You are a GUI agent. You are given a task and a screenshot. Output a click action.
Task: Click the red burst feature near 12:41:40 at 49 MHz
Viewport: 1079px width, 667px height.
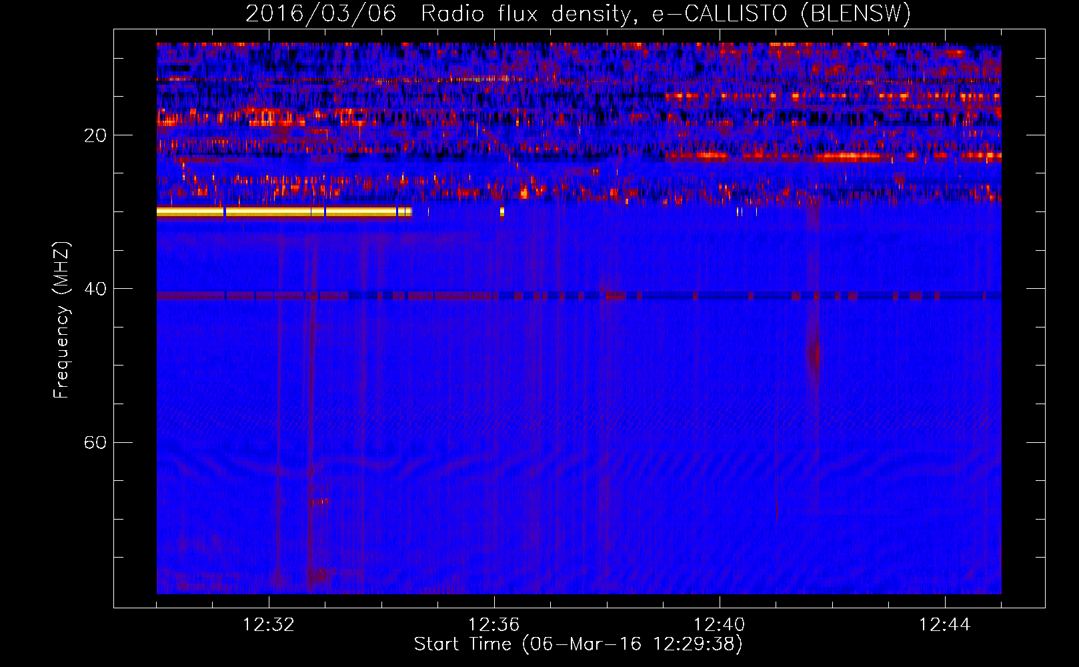(x=813, y=354)
